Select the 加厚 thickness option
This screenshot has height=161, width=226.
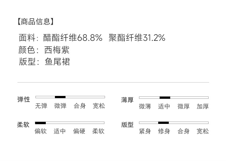click(x=203, y=106)
